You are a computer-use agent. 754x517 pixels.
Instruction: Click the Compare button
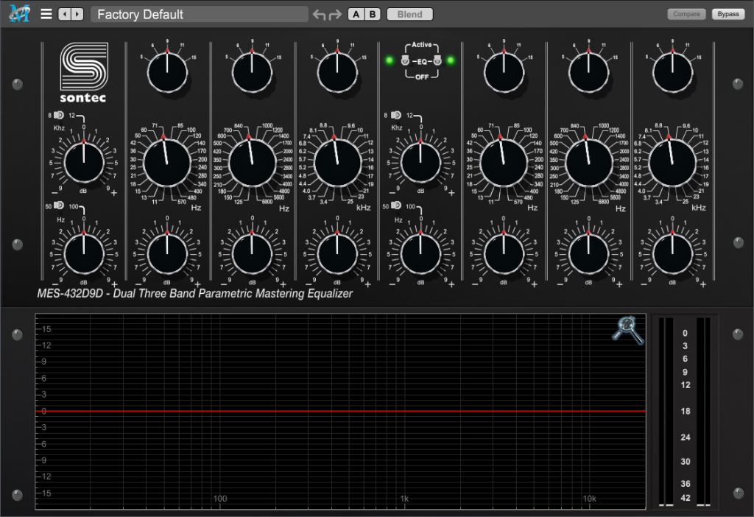687,14
